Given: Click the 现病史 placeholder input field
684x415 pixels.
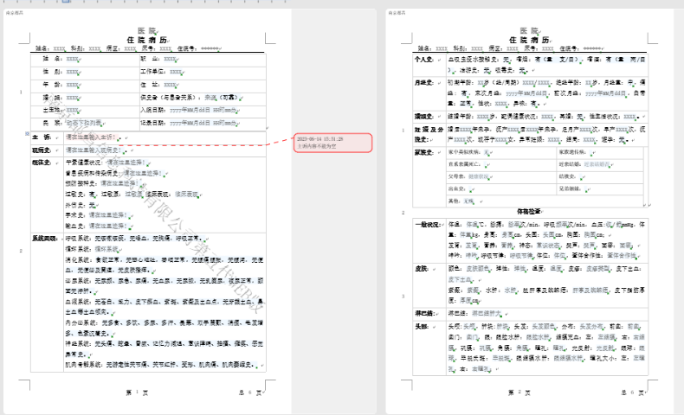Looking at the screenshot, I should [92, 150].
